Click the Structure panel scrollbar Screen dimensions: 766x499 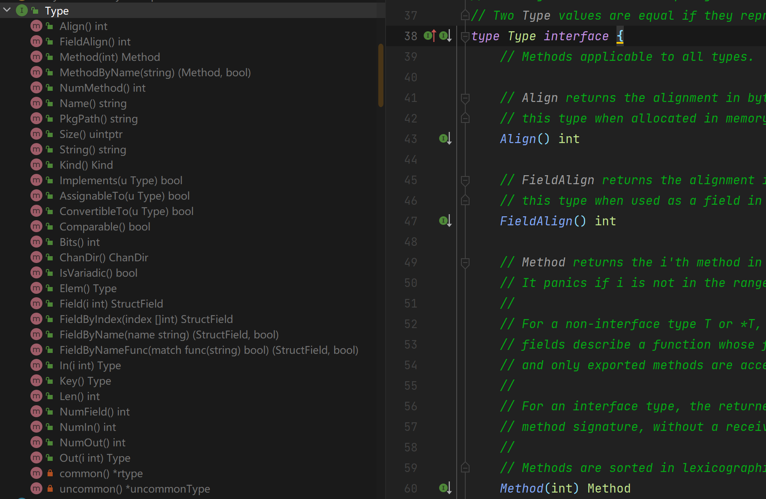(x=381, y=73)
